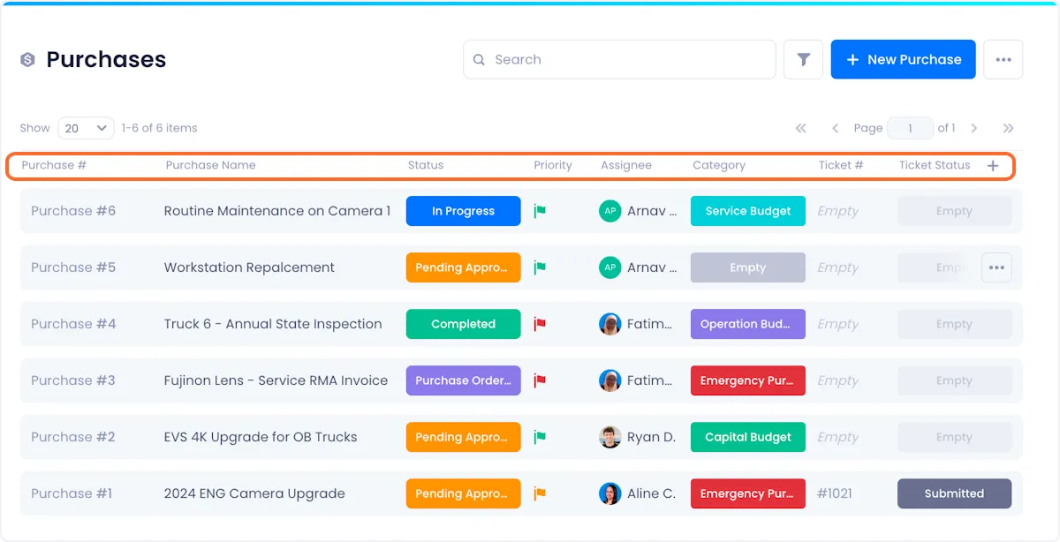
Task: Click the page number input box
Action: click(x=910, y=128)
